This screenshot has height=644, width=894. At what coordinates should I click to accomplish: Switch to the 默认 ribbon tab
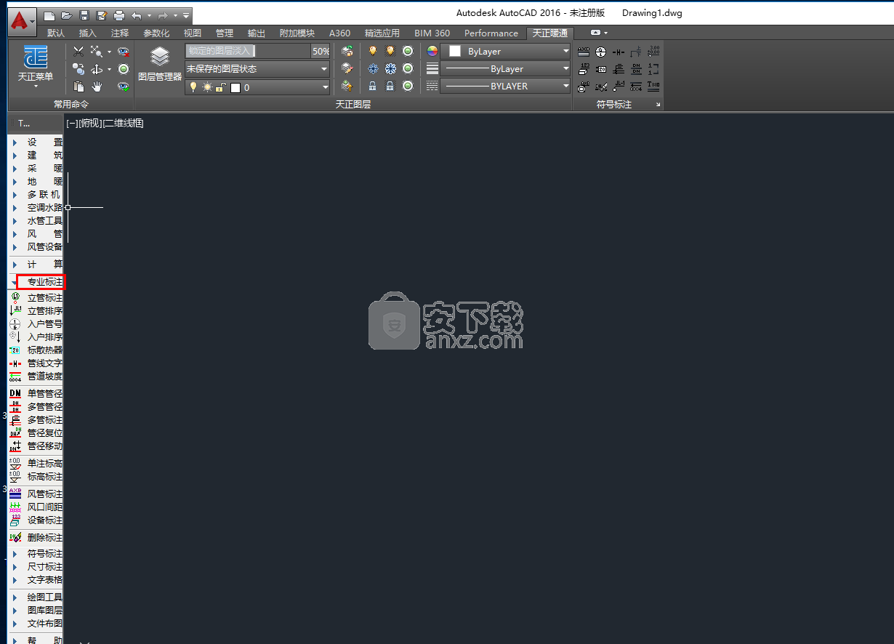click(x=56, y=33)
